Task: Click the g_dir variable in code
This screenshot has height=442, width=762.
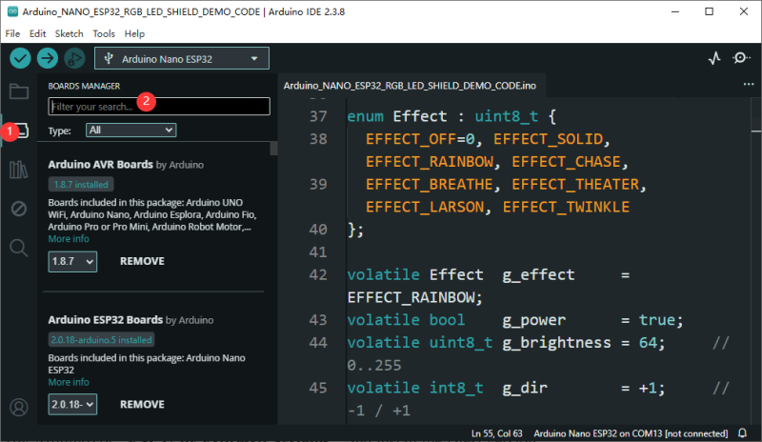Action: click(x=525, y=388)
